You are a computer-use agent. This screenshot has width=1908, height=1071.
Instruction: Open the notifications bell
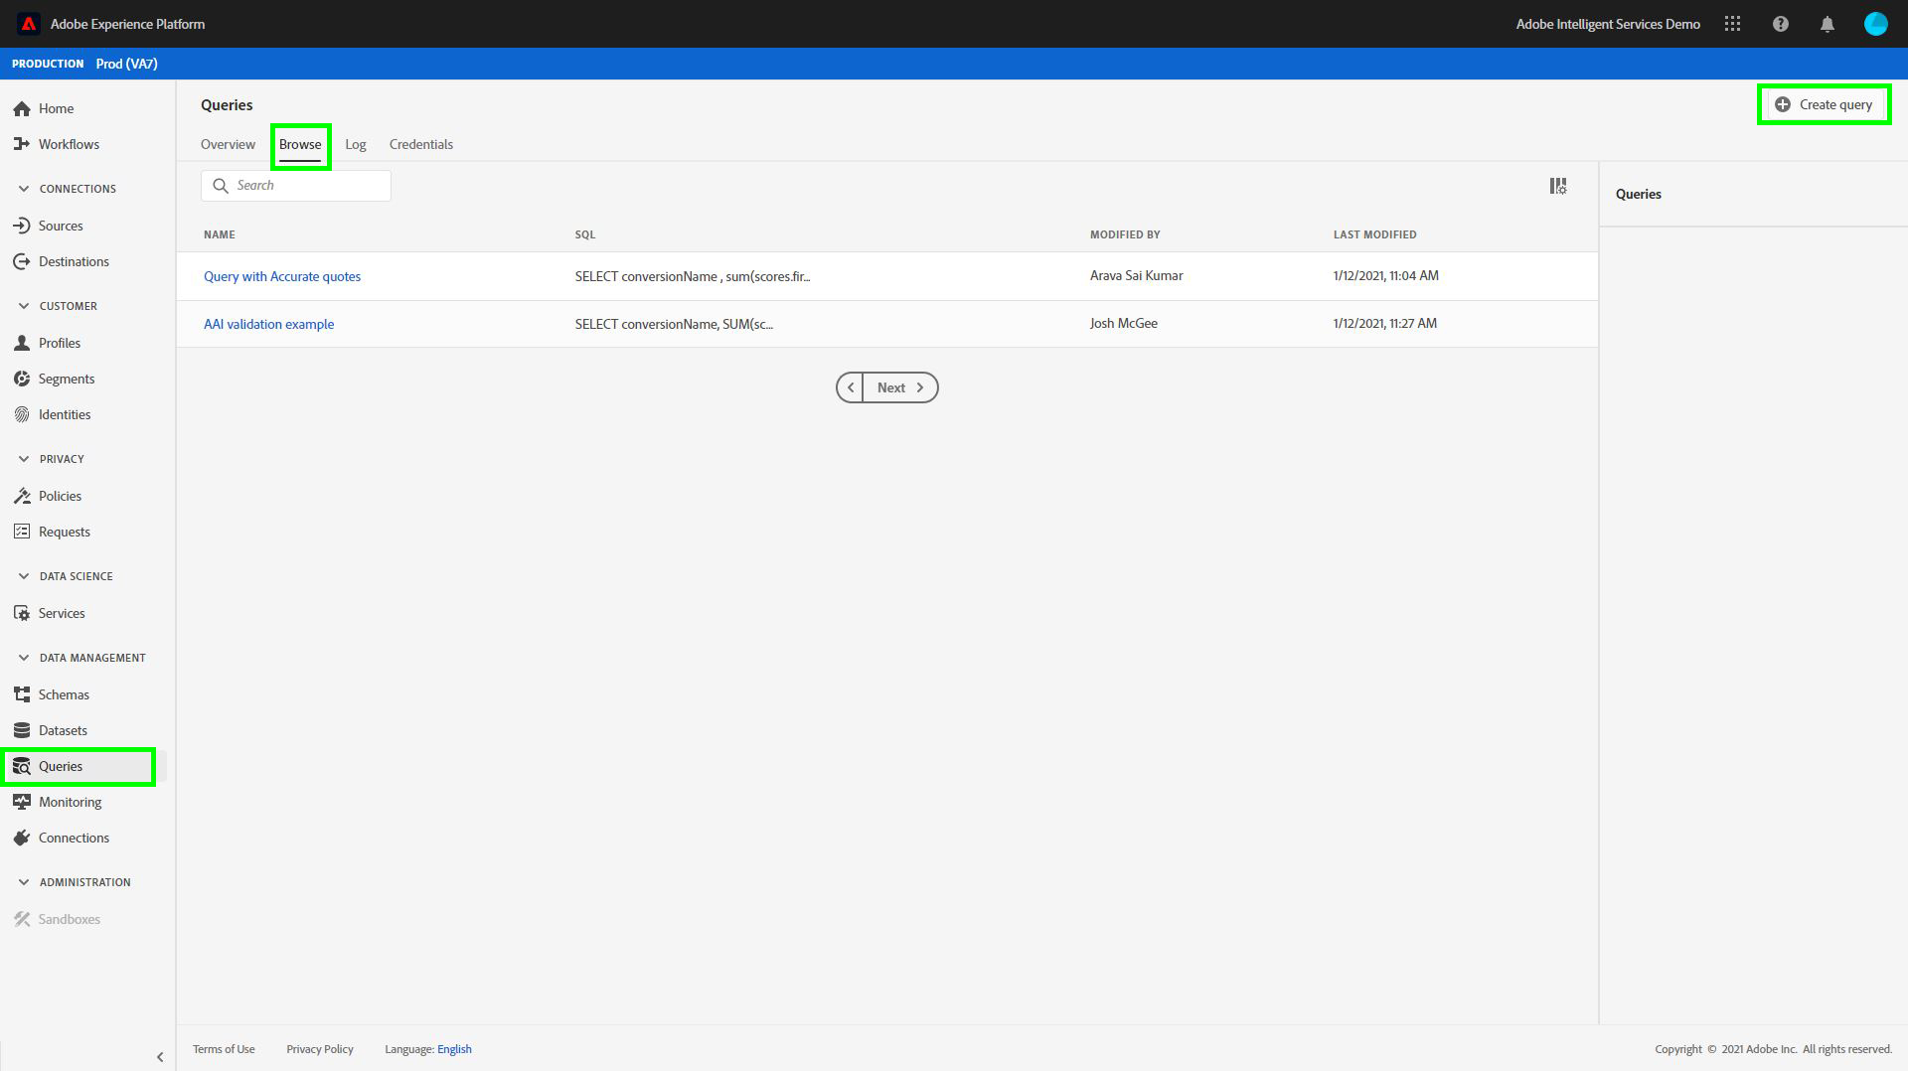1828,24
